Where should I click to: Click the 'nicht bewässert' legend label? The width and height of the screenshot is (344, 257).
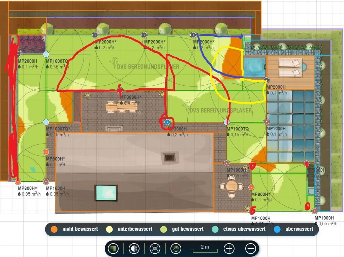[80, 229]
